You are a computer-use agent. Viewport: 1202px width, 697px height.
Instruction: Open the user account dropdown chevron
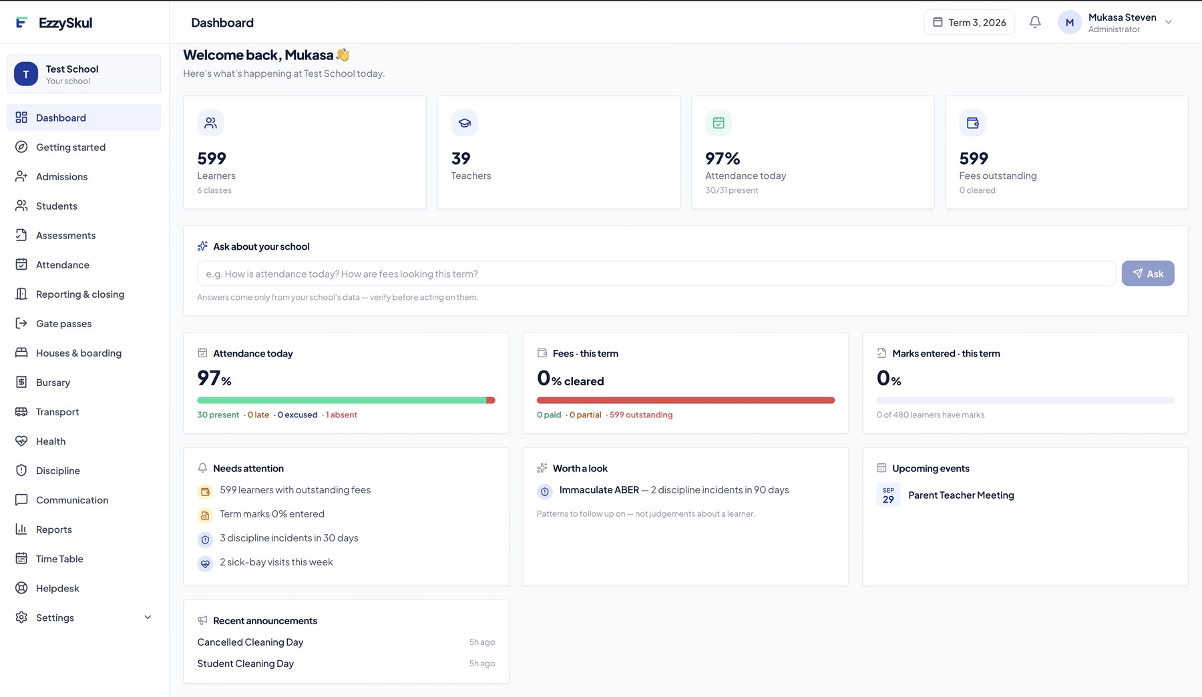coord(1169,22)
